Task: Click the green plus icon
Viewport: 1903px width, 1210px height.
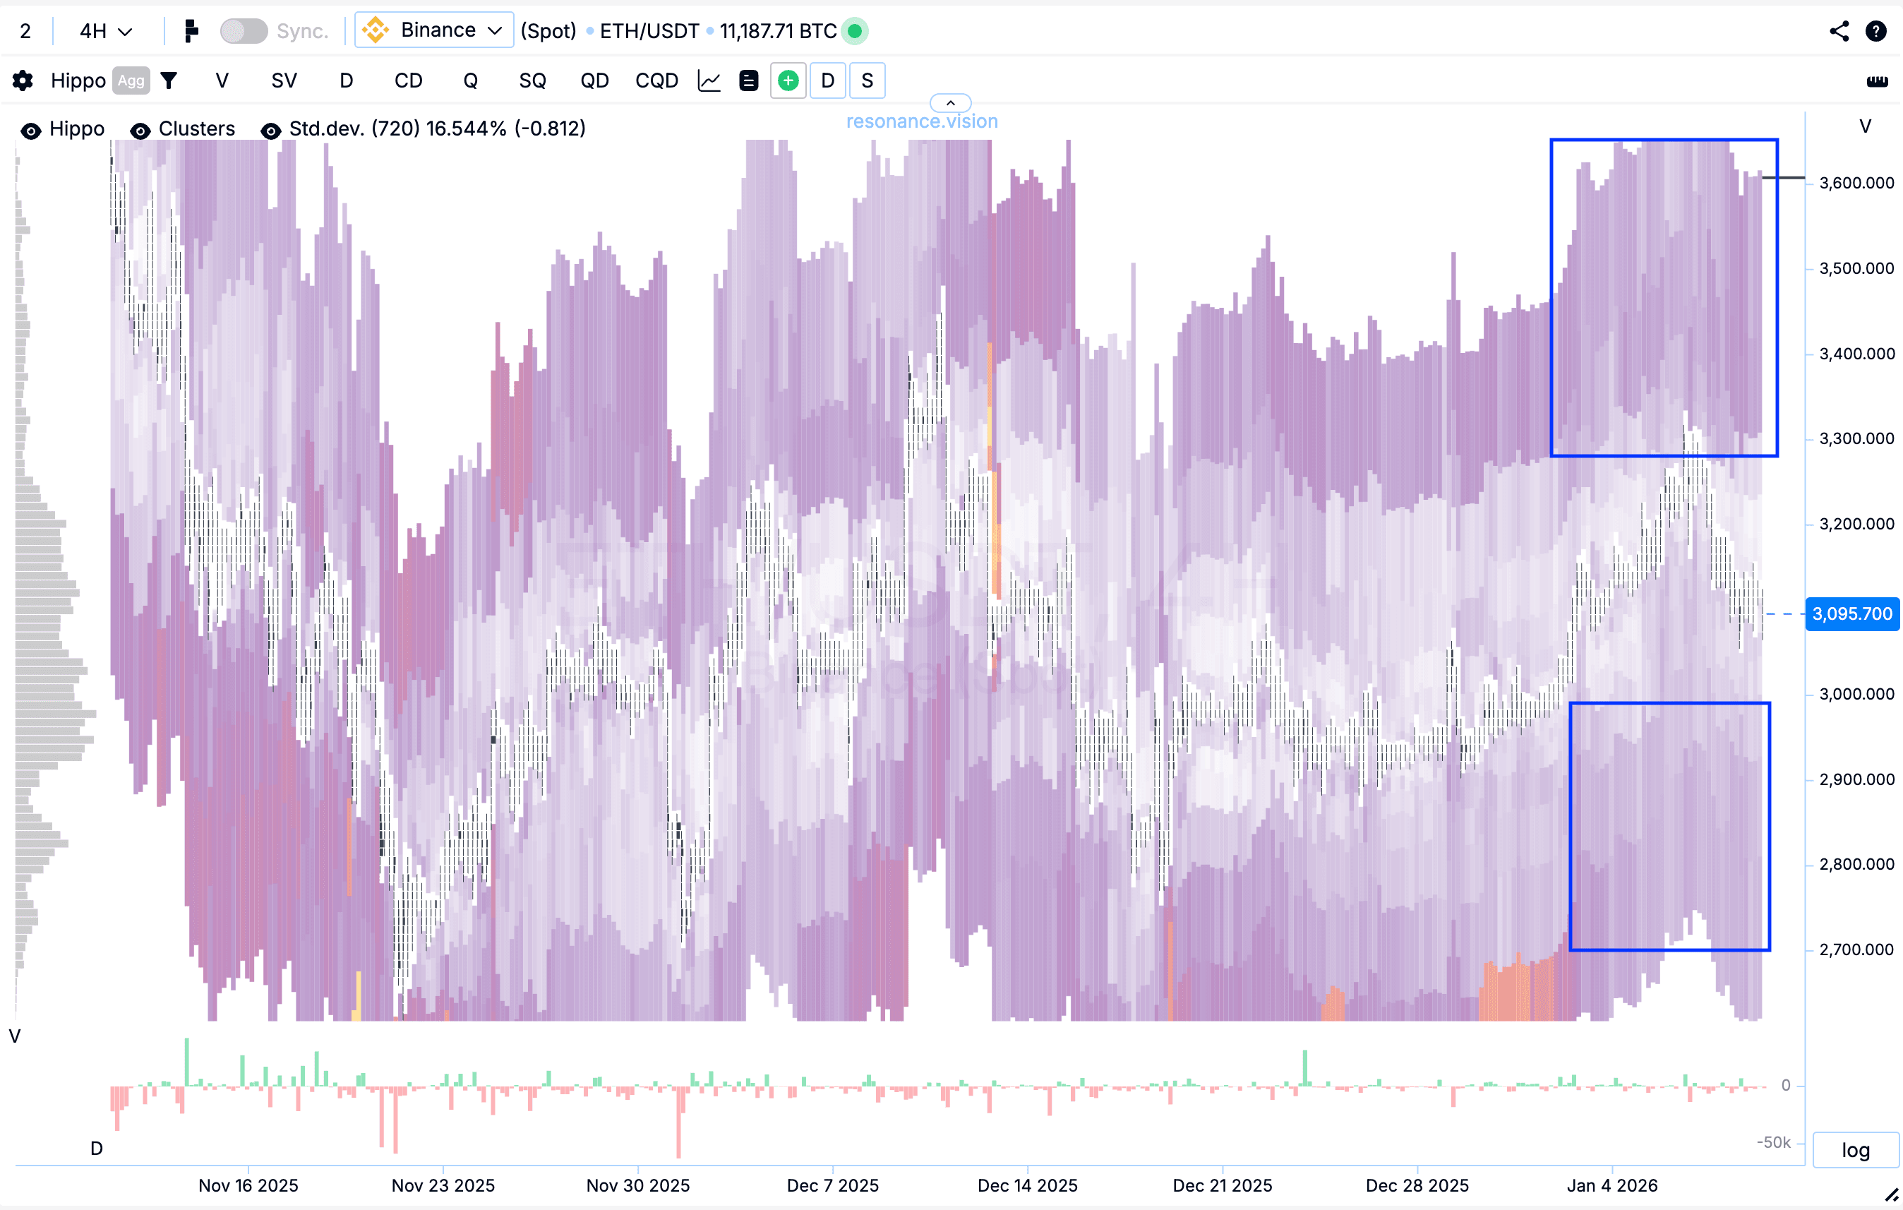Action: [788, 80]
